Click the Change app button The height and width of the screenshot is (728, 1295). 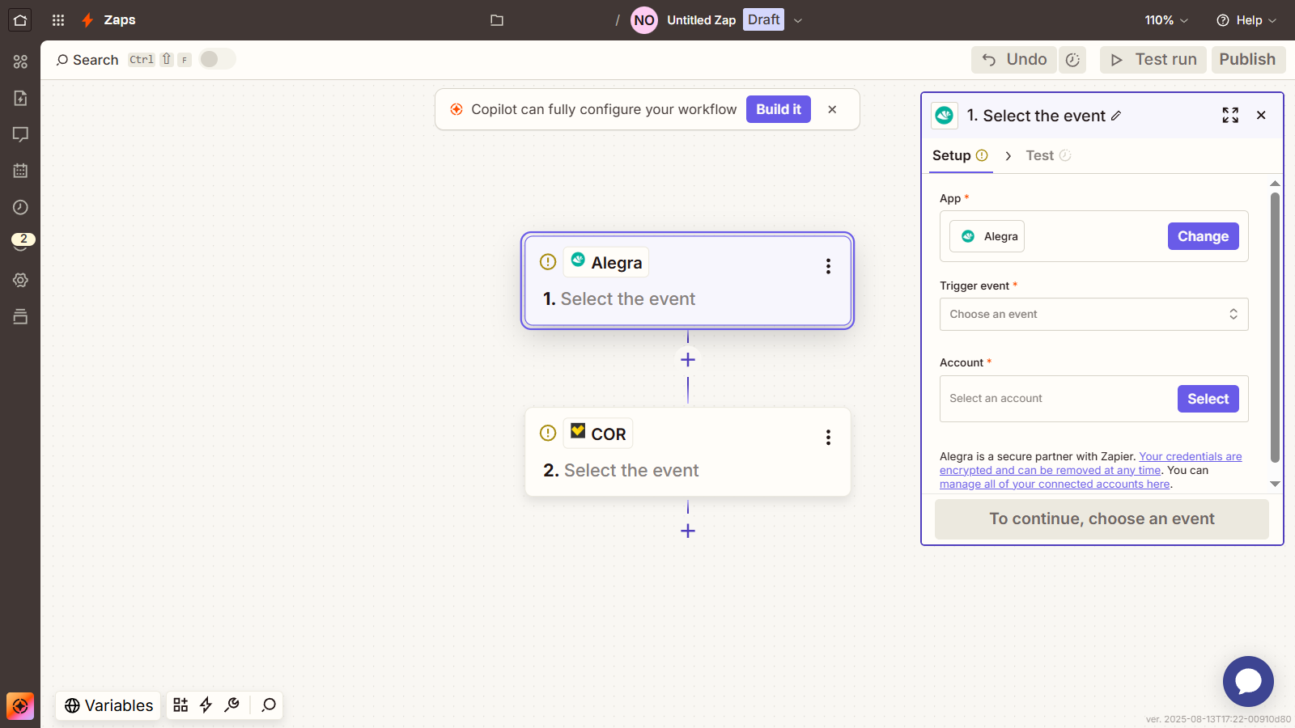tap(1203, 236)
